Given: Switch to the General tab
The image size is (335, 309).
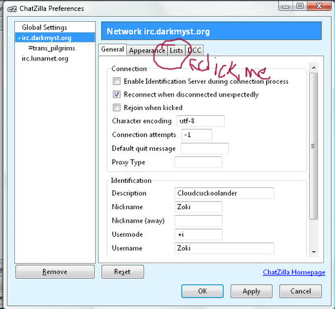Looking at the screenshot, I should point(113,50).
